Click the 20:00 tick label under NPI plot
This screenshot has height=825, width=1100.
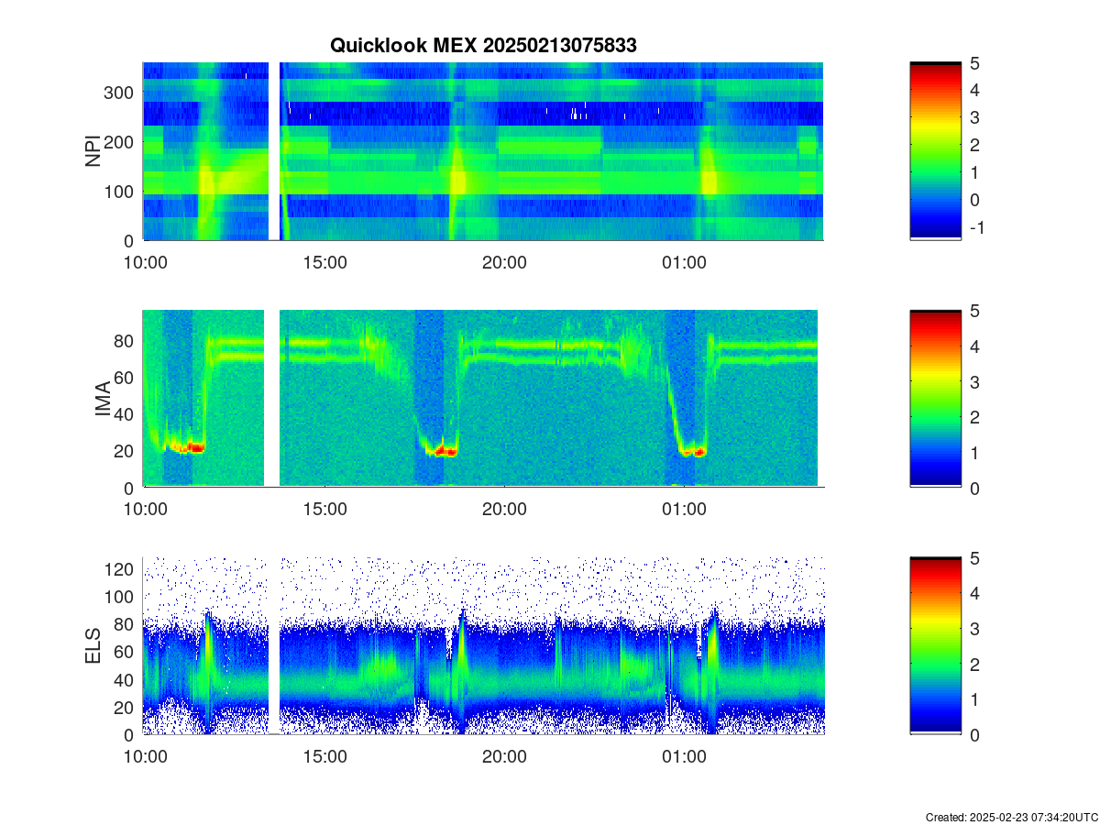pos(504,261)
